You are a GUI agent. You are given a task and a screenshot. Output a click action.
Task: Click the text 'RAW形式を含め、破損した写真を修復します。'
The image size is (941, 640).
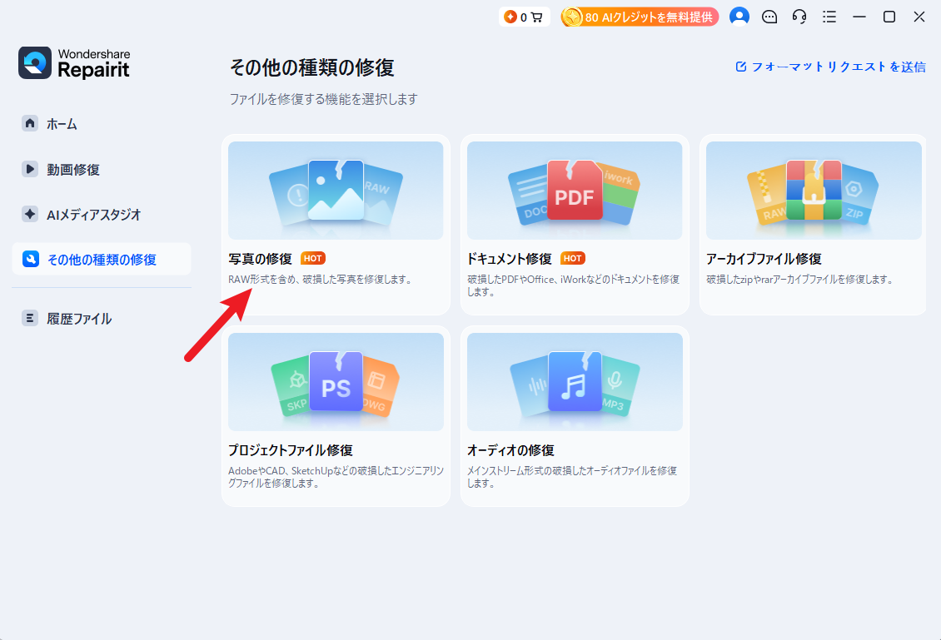tap(321, 280)
